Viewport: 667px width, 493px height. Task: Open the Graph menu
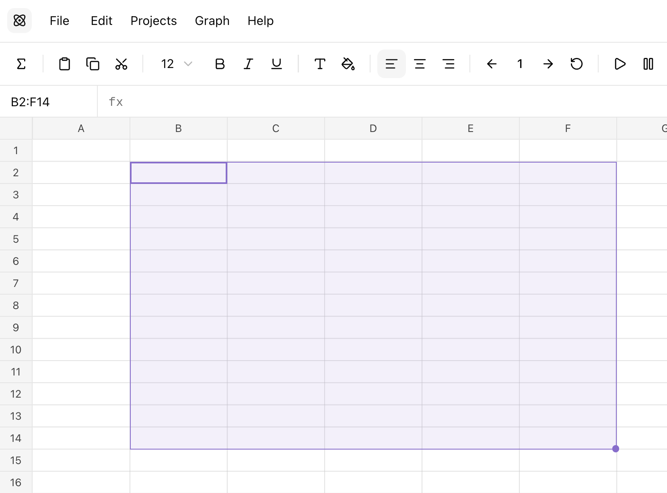[212, 21]
